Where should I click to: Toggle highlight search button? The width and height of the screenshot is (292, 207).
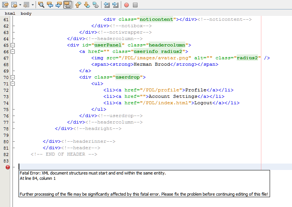67,5
